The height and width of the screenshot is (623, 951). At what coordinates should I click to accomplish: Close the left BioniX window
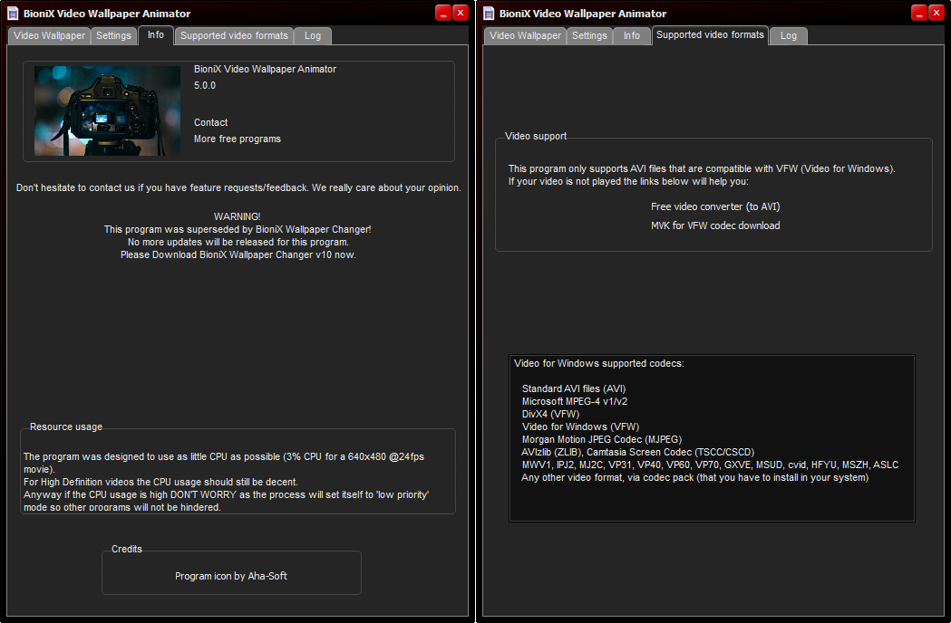click(461, 13)
